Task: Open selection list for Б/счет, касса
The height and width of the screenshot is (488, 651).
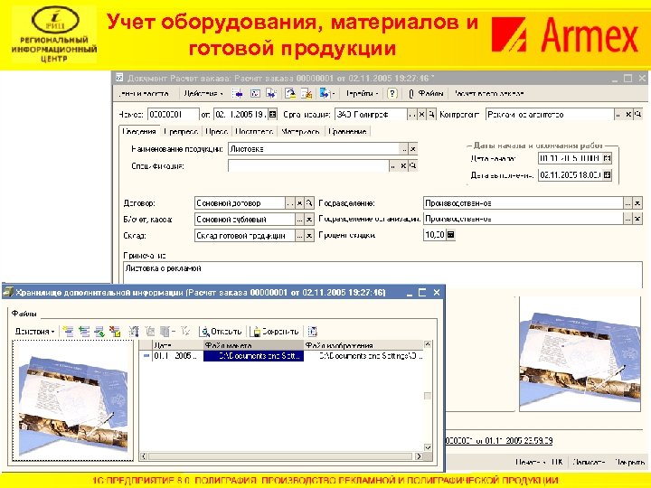Action: coord(300,219)
